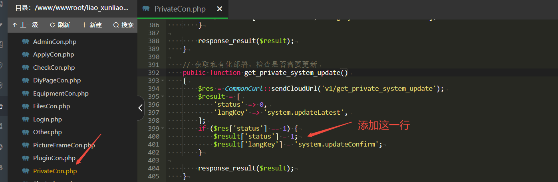Click the elephant icon beside FilesCon.php
Screen dimensions: 558x182
coord(26,106)
